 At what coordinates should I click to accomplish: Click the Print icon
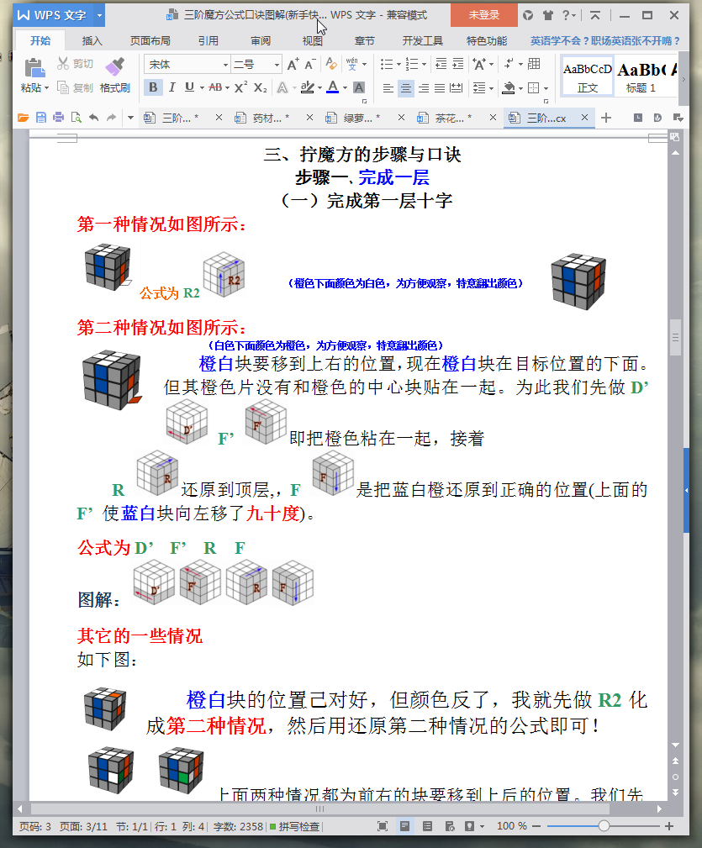coord(58,118)
